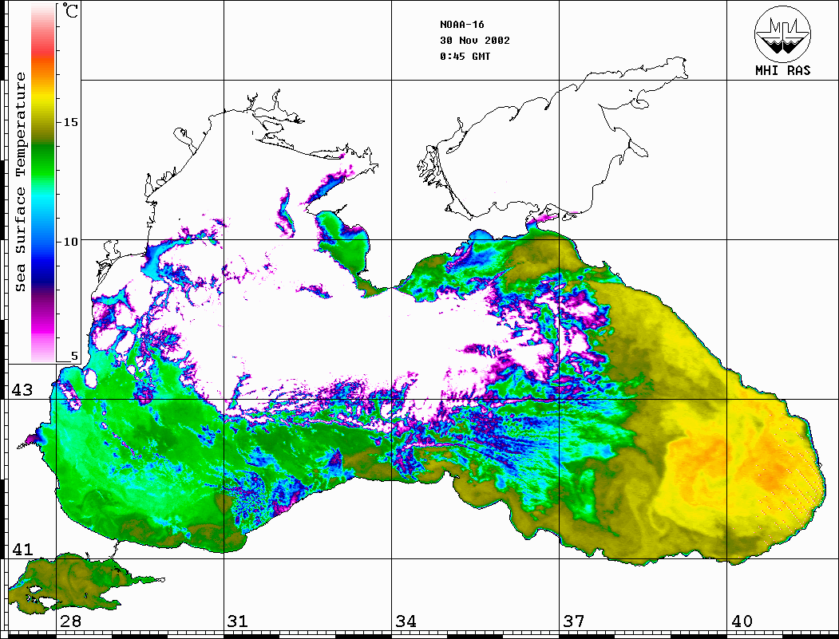The height and width of the screenshot is (639, 839).
Task: Click latitude label '41'
Action: [x=22, y=550]
